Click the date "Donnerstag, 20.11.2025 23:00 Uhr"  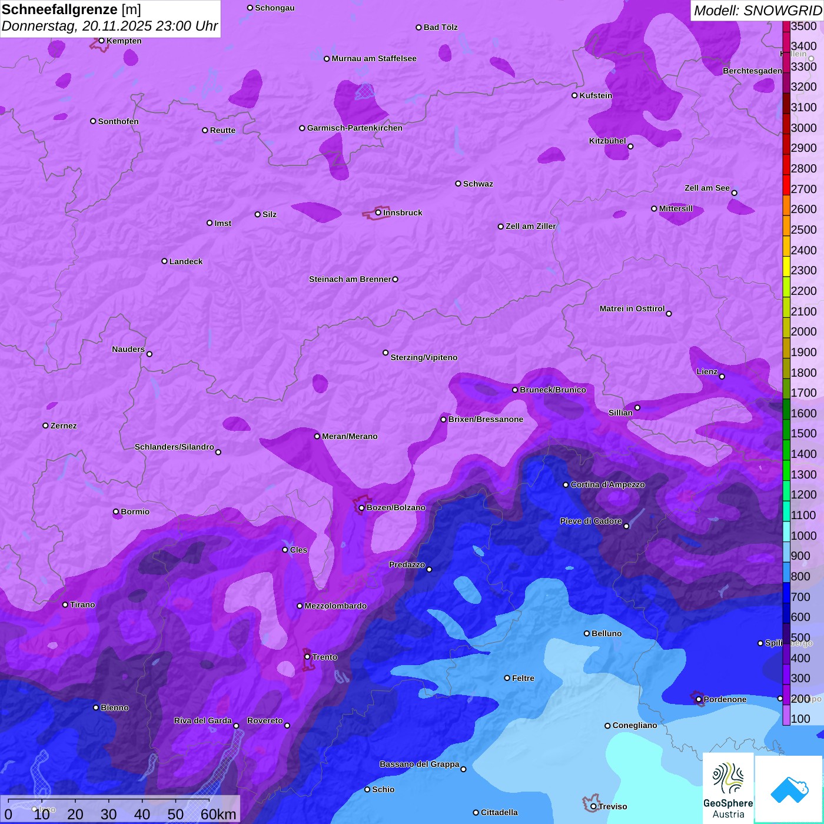[x=109, y=26]
